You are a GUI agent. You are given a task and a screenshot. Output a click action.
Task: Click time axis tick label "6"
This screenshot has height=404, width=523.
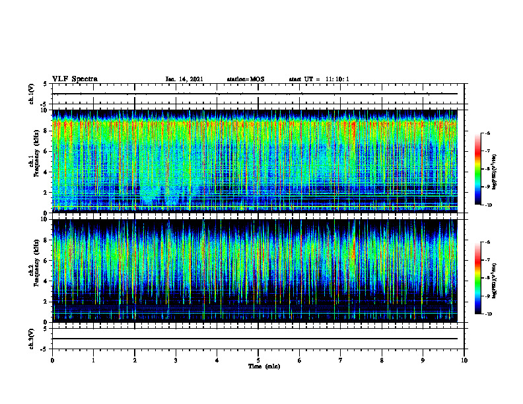click(300, 360)
